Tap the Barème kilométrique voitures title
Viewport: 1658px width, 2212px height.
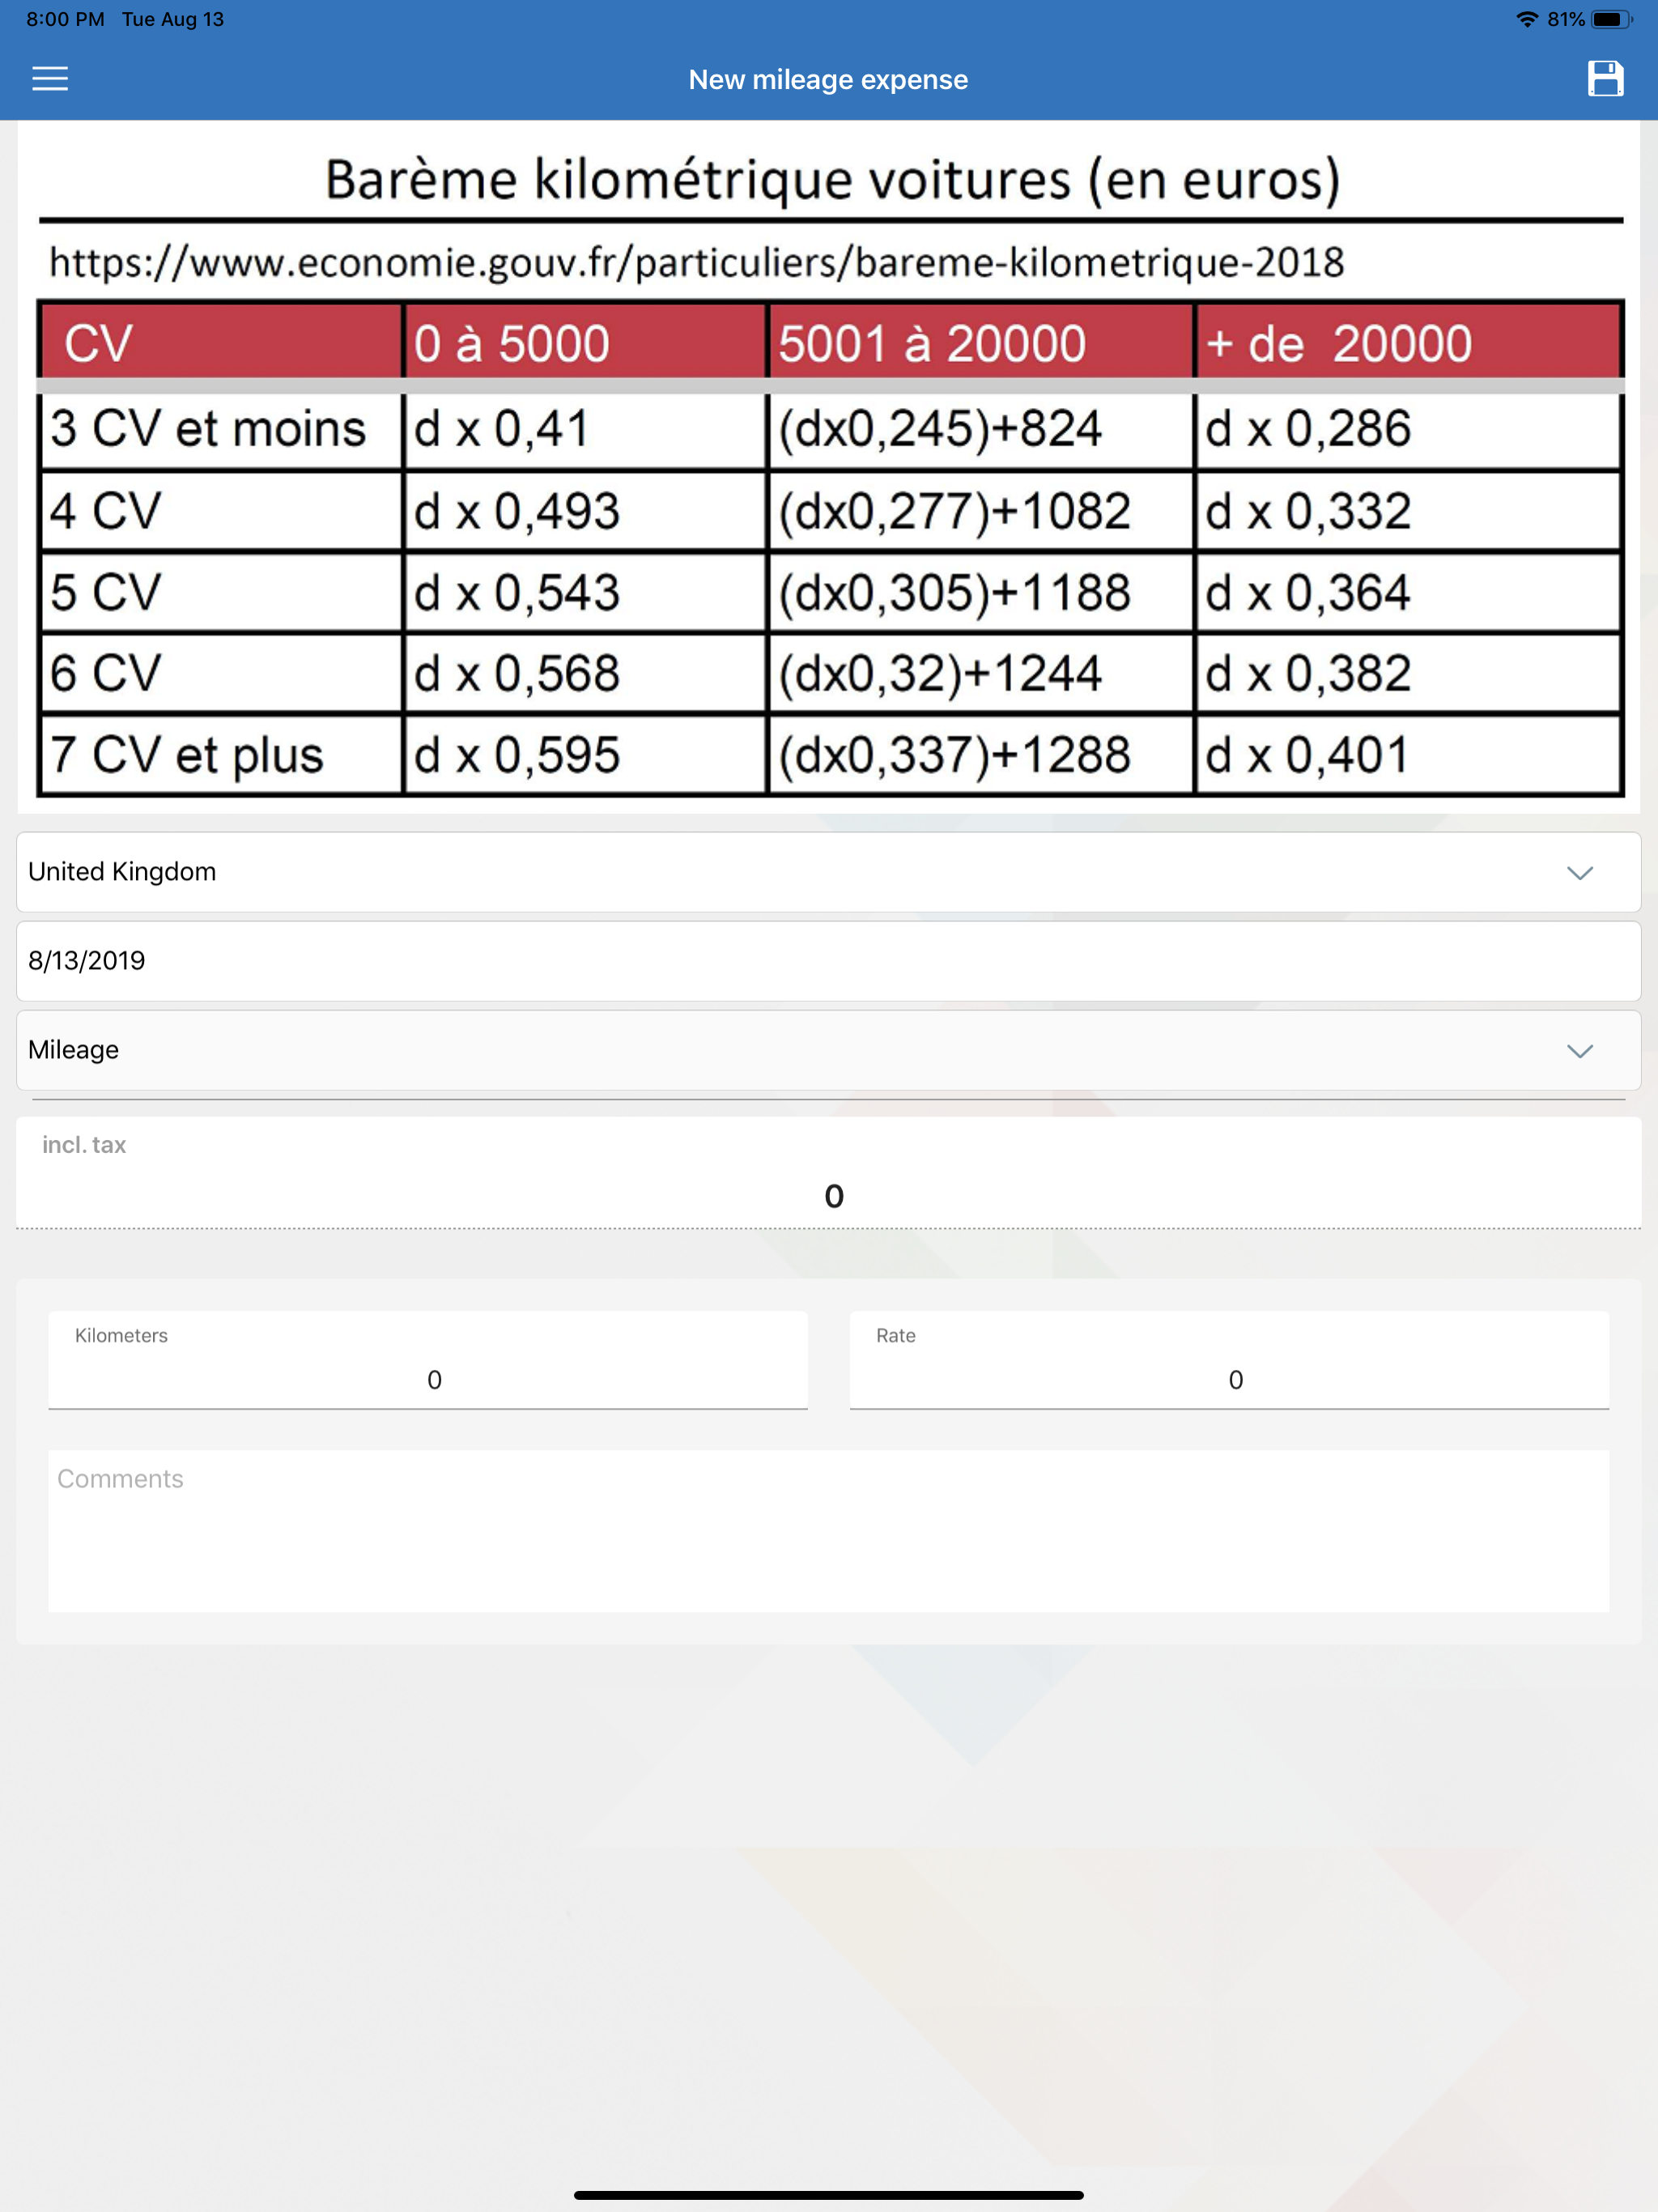(832, 180)
